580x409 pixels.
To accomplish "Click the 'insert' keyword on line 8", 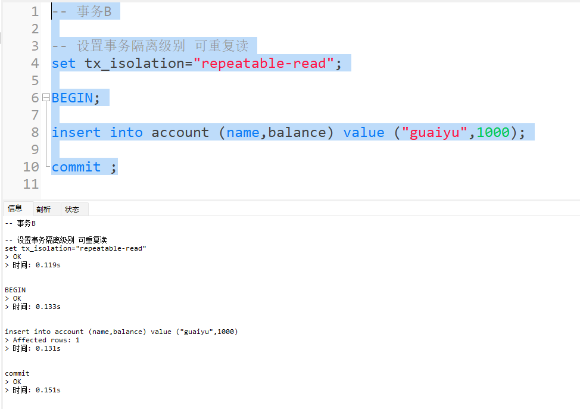I will [76, 132].
